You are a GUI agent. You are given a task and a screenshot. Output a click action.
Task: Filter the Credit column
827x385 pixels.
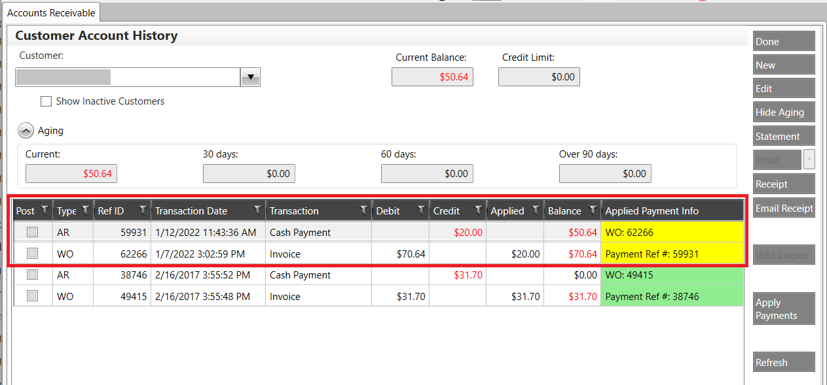pyautogui.click(x=479, y=210)
